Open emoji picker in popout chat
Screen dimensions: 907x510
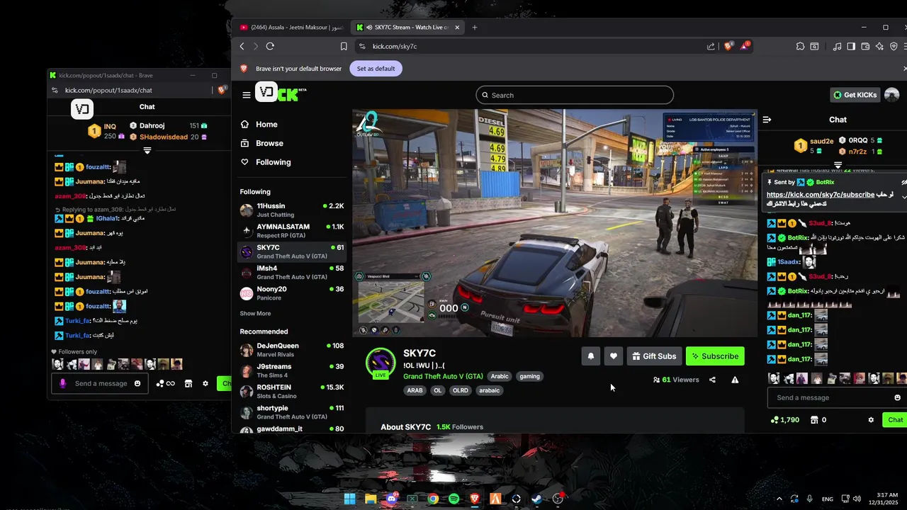click(x=137, y=383)
